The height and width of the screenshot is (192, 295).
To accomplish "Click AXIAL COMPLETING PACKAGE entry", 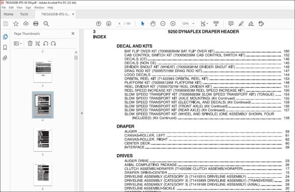I will coord(150,165).
